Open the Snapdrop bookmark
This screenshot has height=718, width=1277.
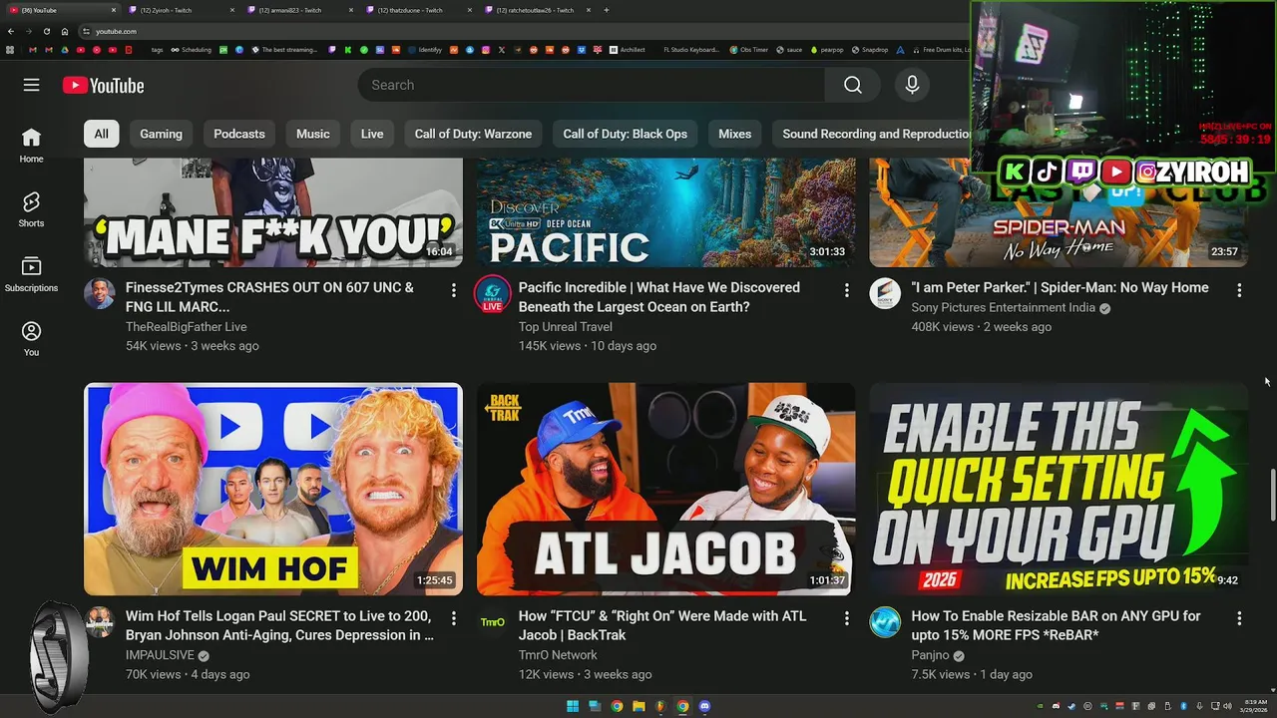(869, 49)
